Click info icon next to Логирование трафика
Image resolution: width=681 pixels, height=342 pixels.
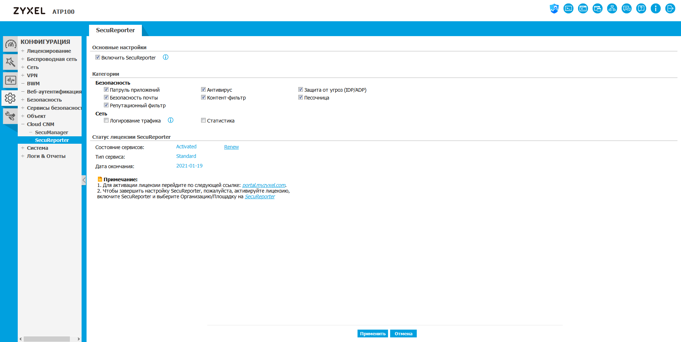coord(171,120)
